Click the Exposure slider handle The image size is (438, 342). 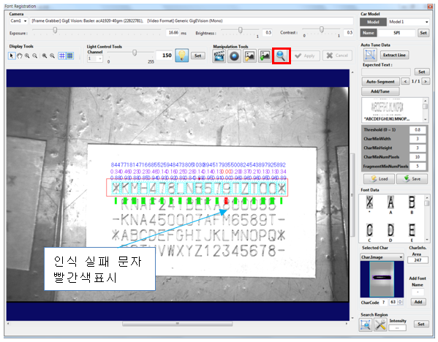point(55,30)
